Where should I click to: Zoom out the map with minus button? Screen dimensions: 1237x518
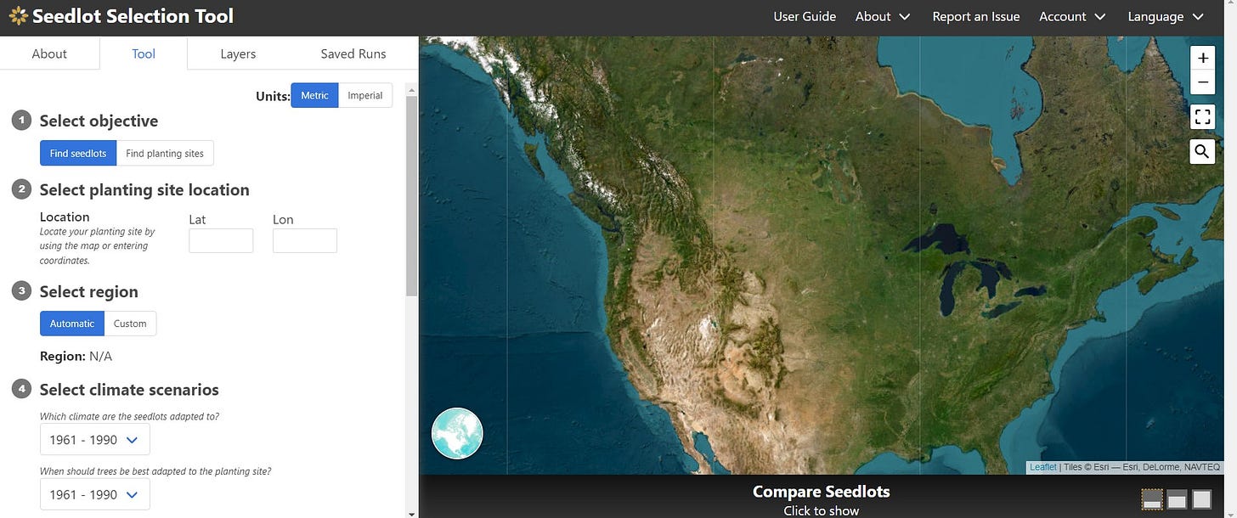coord(1202,83)
